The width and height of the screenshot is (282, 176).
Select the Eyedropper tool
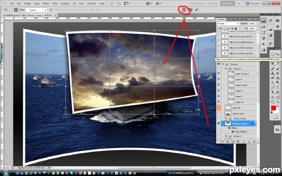click(x=278, y=63)
